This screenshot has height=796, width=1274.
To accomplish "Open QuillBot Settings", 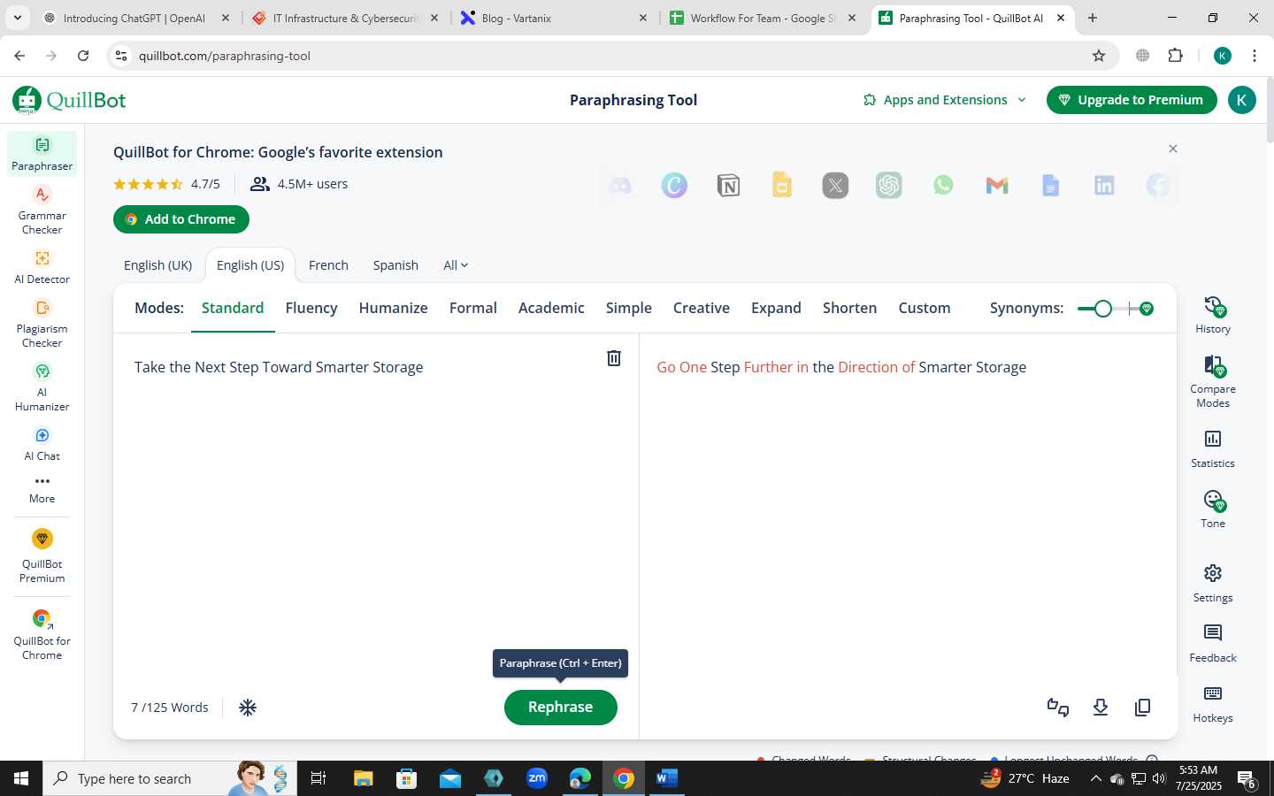I will pos(1213,583).
